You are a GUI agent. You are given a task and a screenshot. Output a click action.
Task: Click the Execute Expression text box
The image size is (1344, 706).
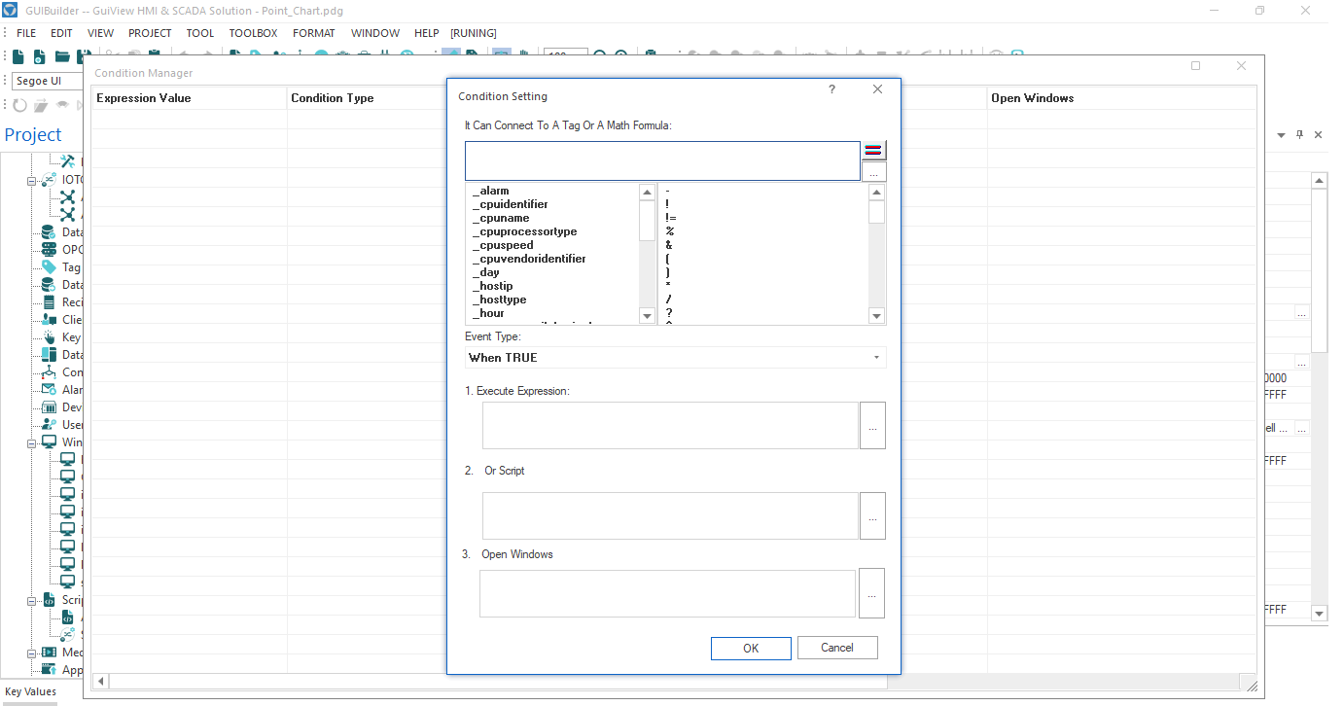tap(670, 426)
